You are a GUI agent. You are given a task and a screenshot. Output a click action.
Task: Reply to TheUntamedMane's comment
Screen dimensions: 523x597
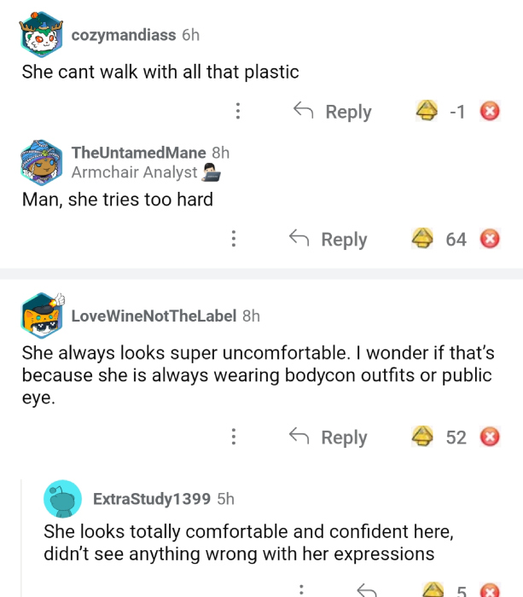click(328, 239)
